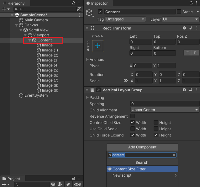Open Rect Transform presets icon
The height and width of the screenshot is (187, 200).
(x=191, y=28)
